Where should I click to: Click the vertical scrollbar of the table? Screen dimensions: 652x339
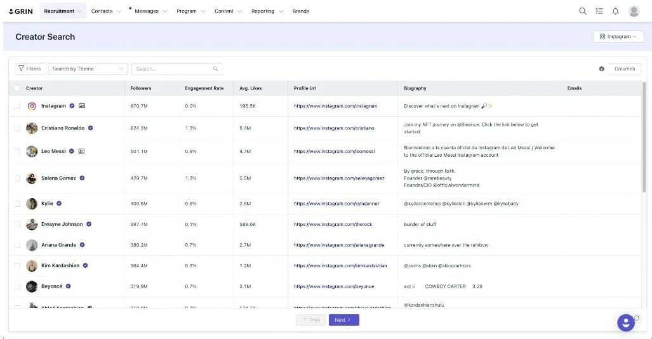[644, 137]
